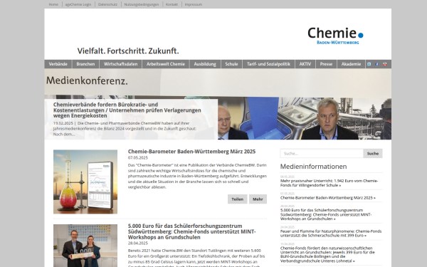Open sidebar link Chemie-Fonds fördert naturwissenschaftlichen Unterricht

tap(327, 254)
